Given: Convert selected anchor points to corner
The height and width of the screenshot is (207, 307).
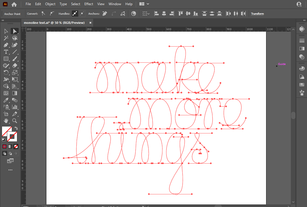Looking at the screenshot, I should [43, 14].
